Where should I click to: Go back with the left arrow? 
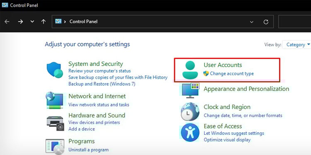(x=7, y=21)
